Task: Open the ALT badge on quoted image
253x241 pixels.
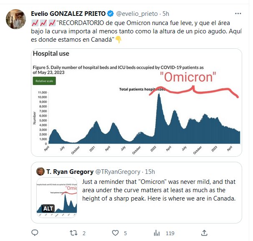Action: click(x=48, y=208)
